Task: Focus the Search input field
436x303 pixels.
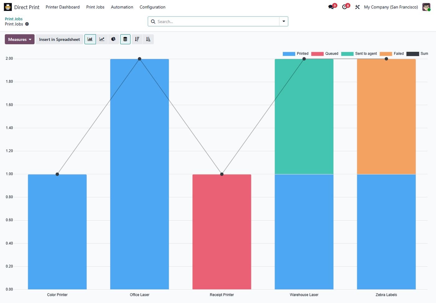Action: 217,22
